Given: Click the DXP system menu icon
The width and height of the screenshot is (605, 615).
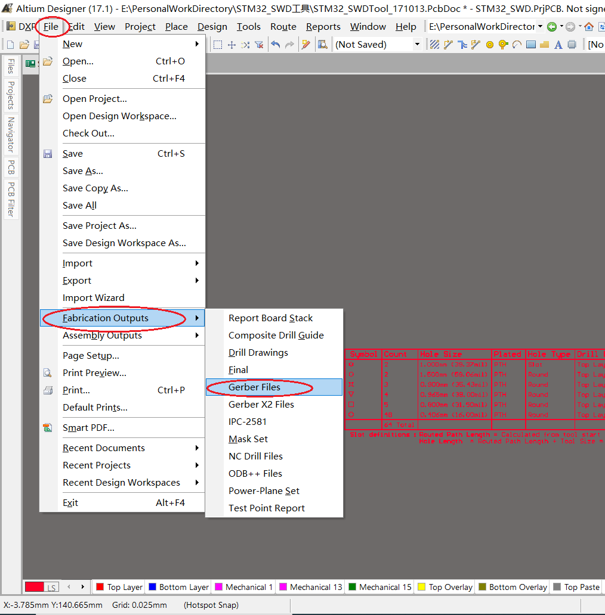Looking at the screenshot, I should [x=11, y=27].
